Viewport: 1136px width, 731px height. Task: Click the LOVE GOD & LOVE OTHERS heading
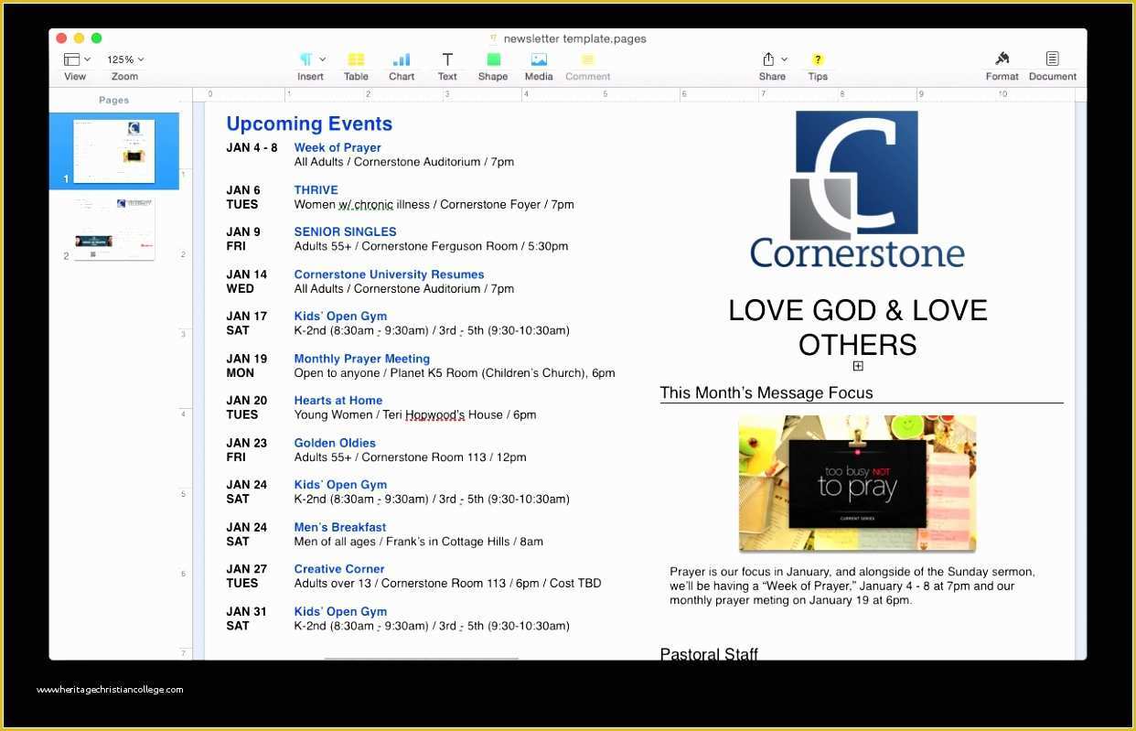(x=857, y=327)
